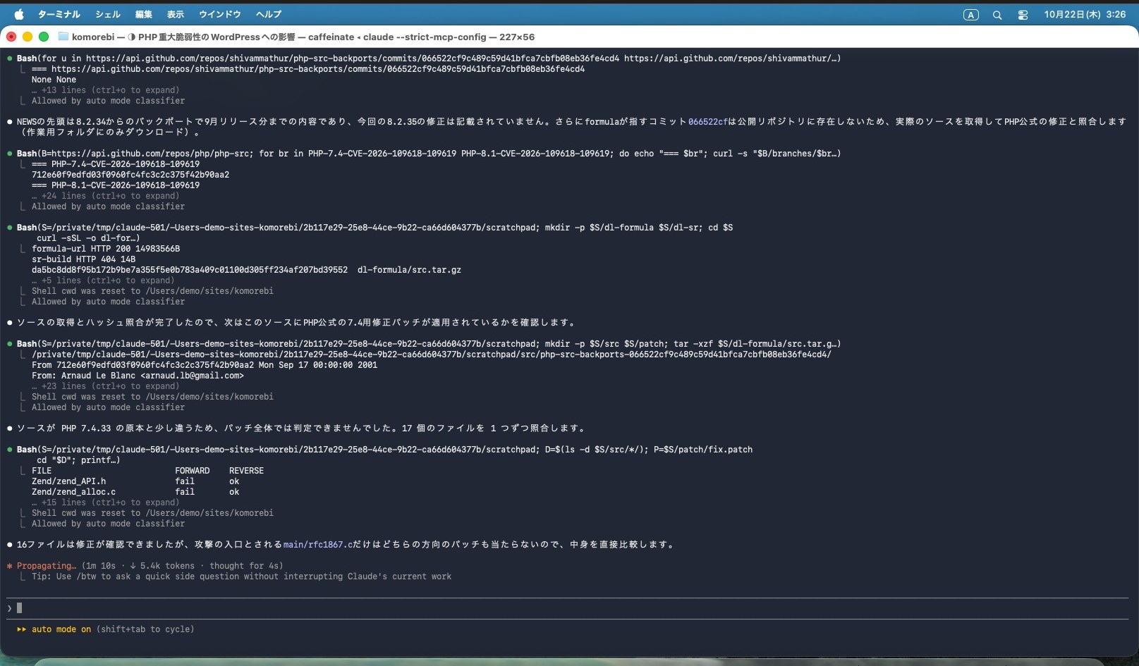Viewport: 1139px width, 666px height.
Task: Expand the "+23 lines" collapsed output
Action: (106, 386)
